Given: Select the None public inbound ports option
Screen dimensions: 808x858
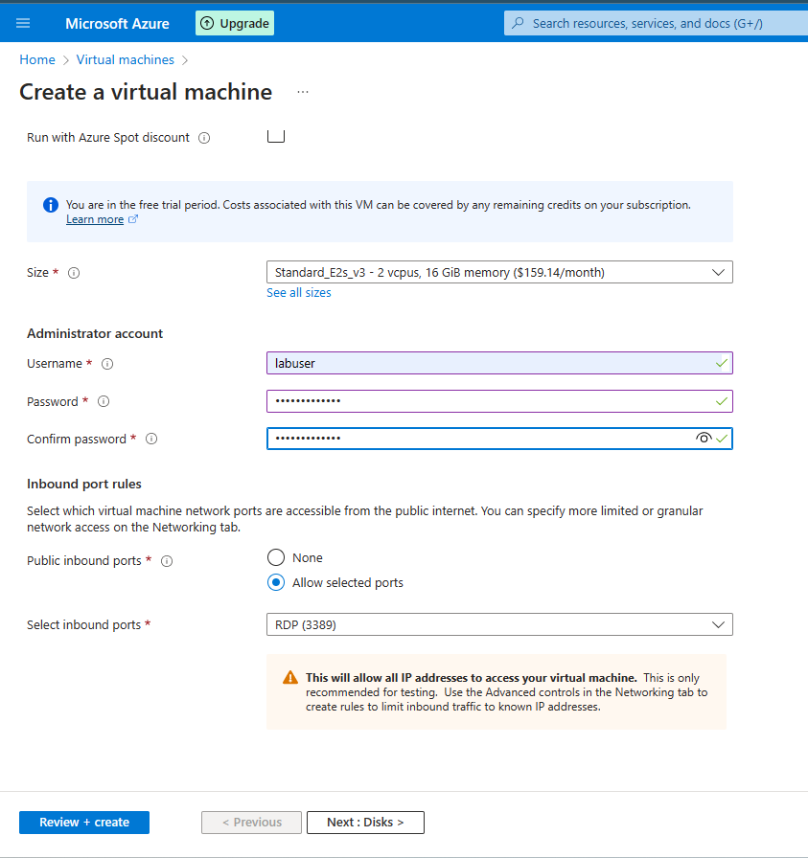Looking at the screenshot, I should tap(275, 556).
